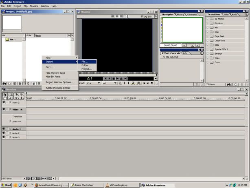Switch to VLC media player on taskbar
This screenshot has width=250, height=188.
point(122,185)
